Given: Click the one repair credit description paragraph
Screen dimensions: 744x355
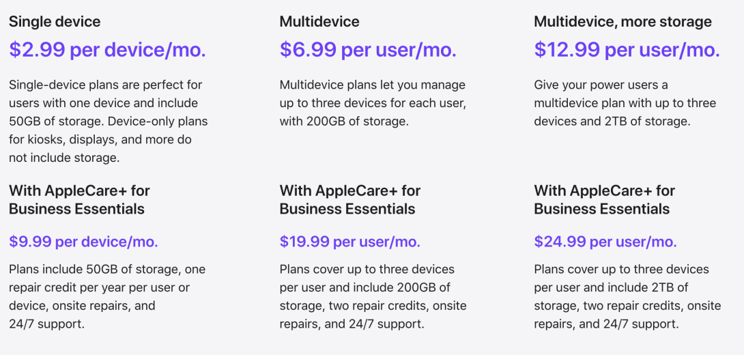Looking at the screenshot, I should point(107,287).
